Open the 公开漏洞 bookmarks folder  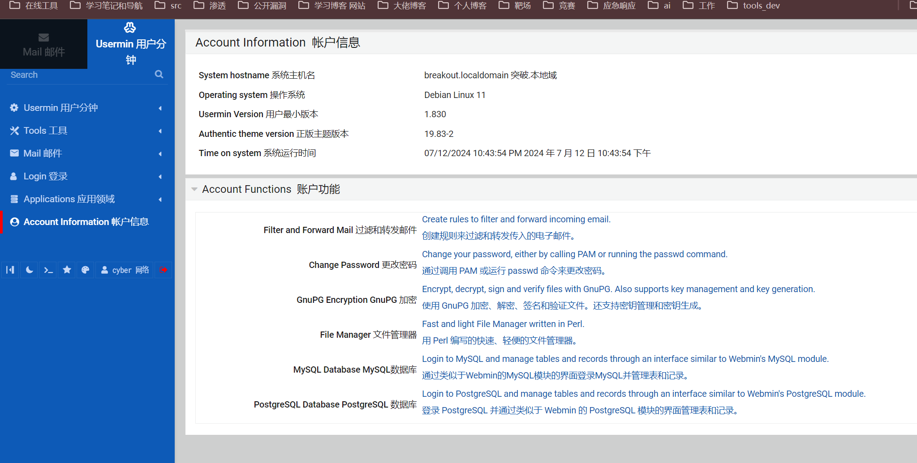[x=262, y=6]
